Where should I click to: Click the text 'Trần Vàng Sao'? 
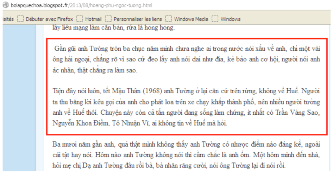297,113
